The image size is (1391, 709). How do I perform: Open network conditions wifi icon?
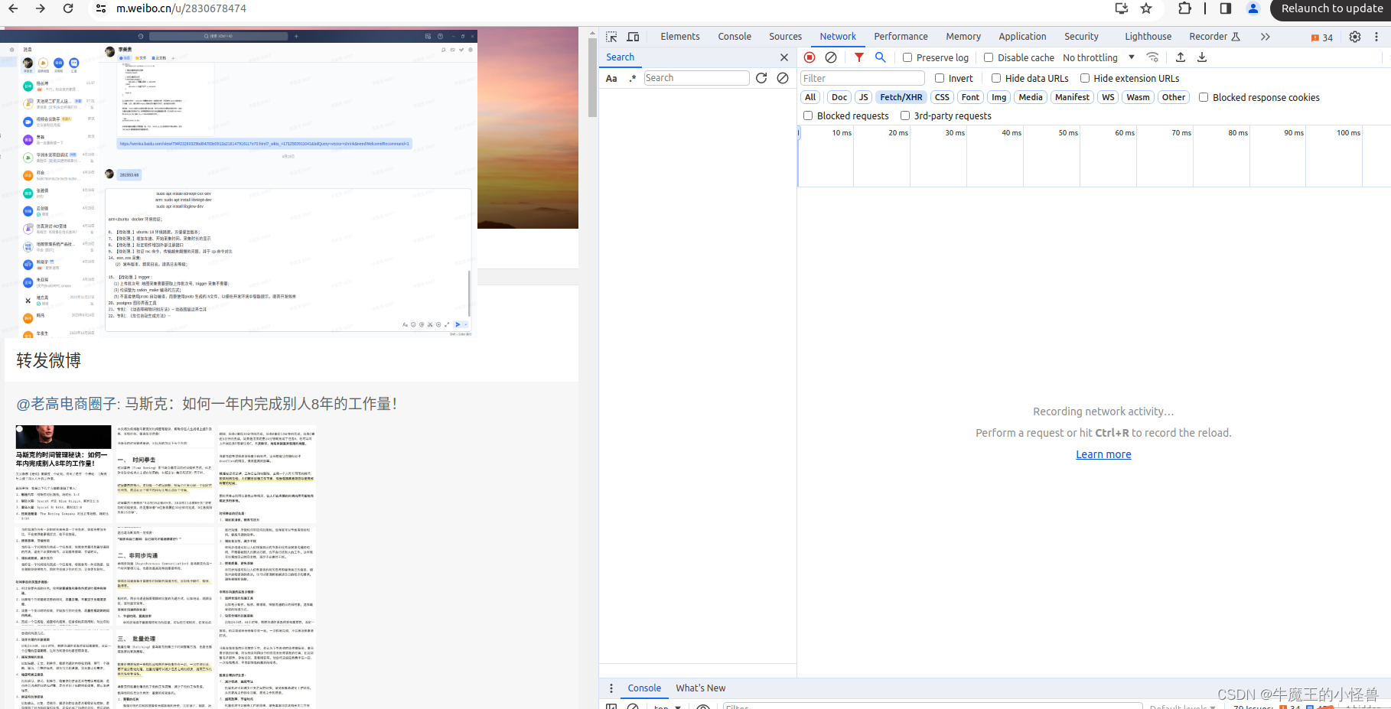1153,57
